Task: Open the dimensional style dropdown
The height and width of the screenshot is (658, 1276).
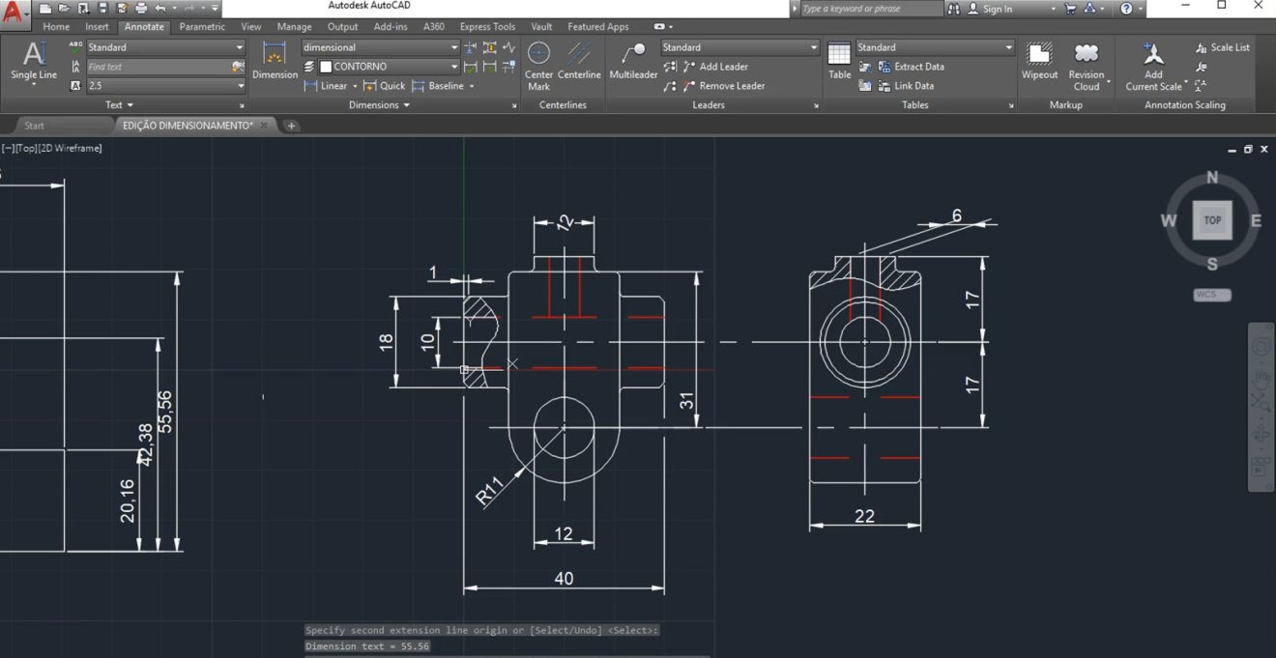Action: point(454,46)
